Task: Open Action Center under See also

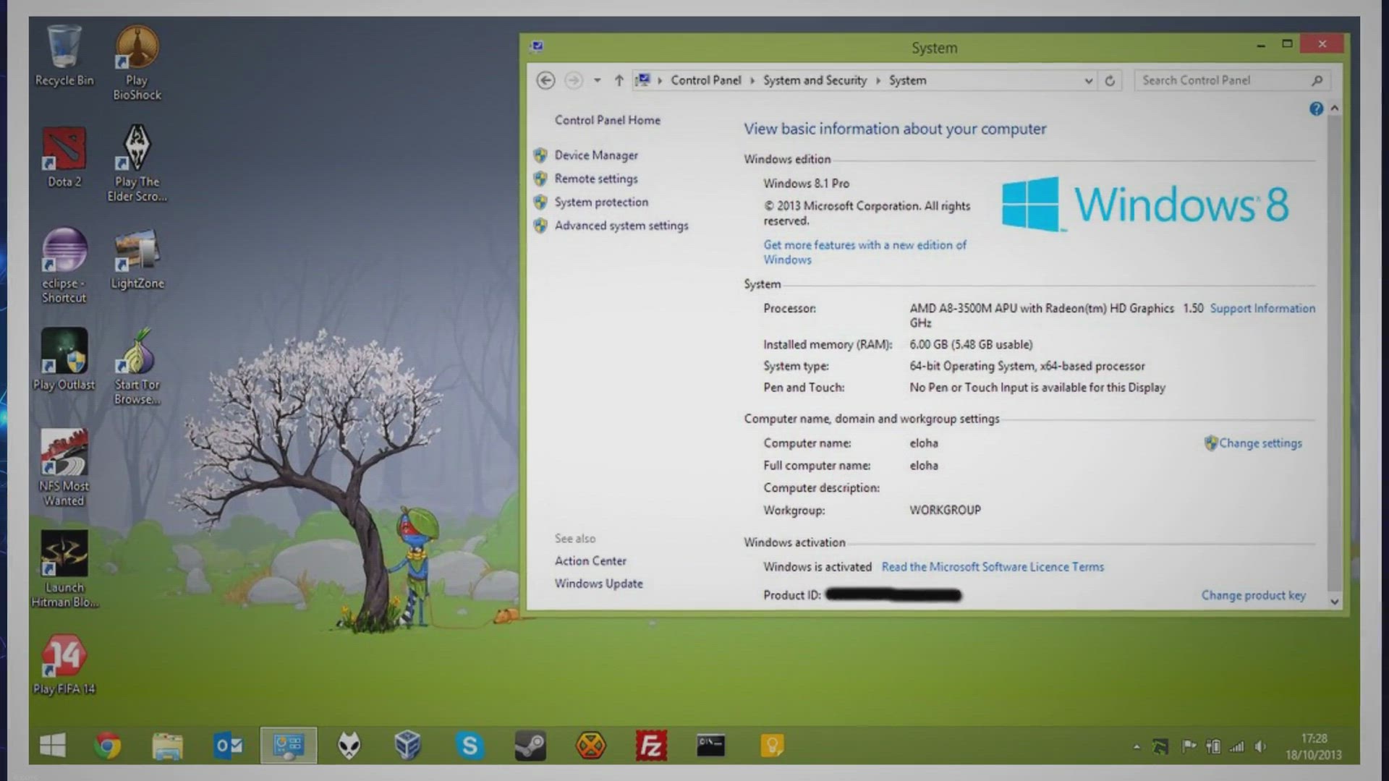Action: click(590, 561)
